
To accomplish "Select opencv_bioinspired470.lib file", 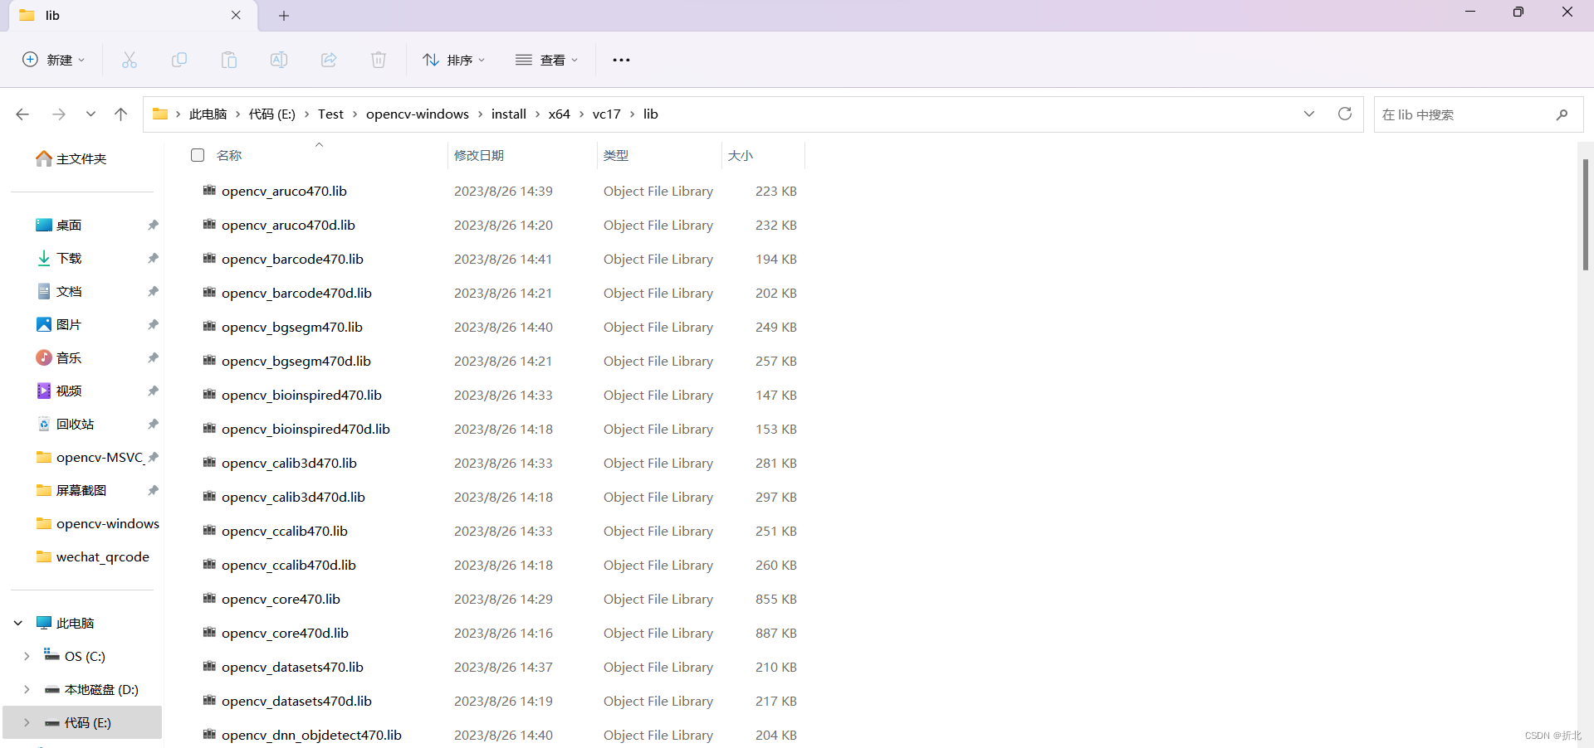I will (x=301, y=395).
